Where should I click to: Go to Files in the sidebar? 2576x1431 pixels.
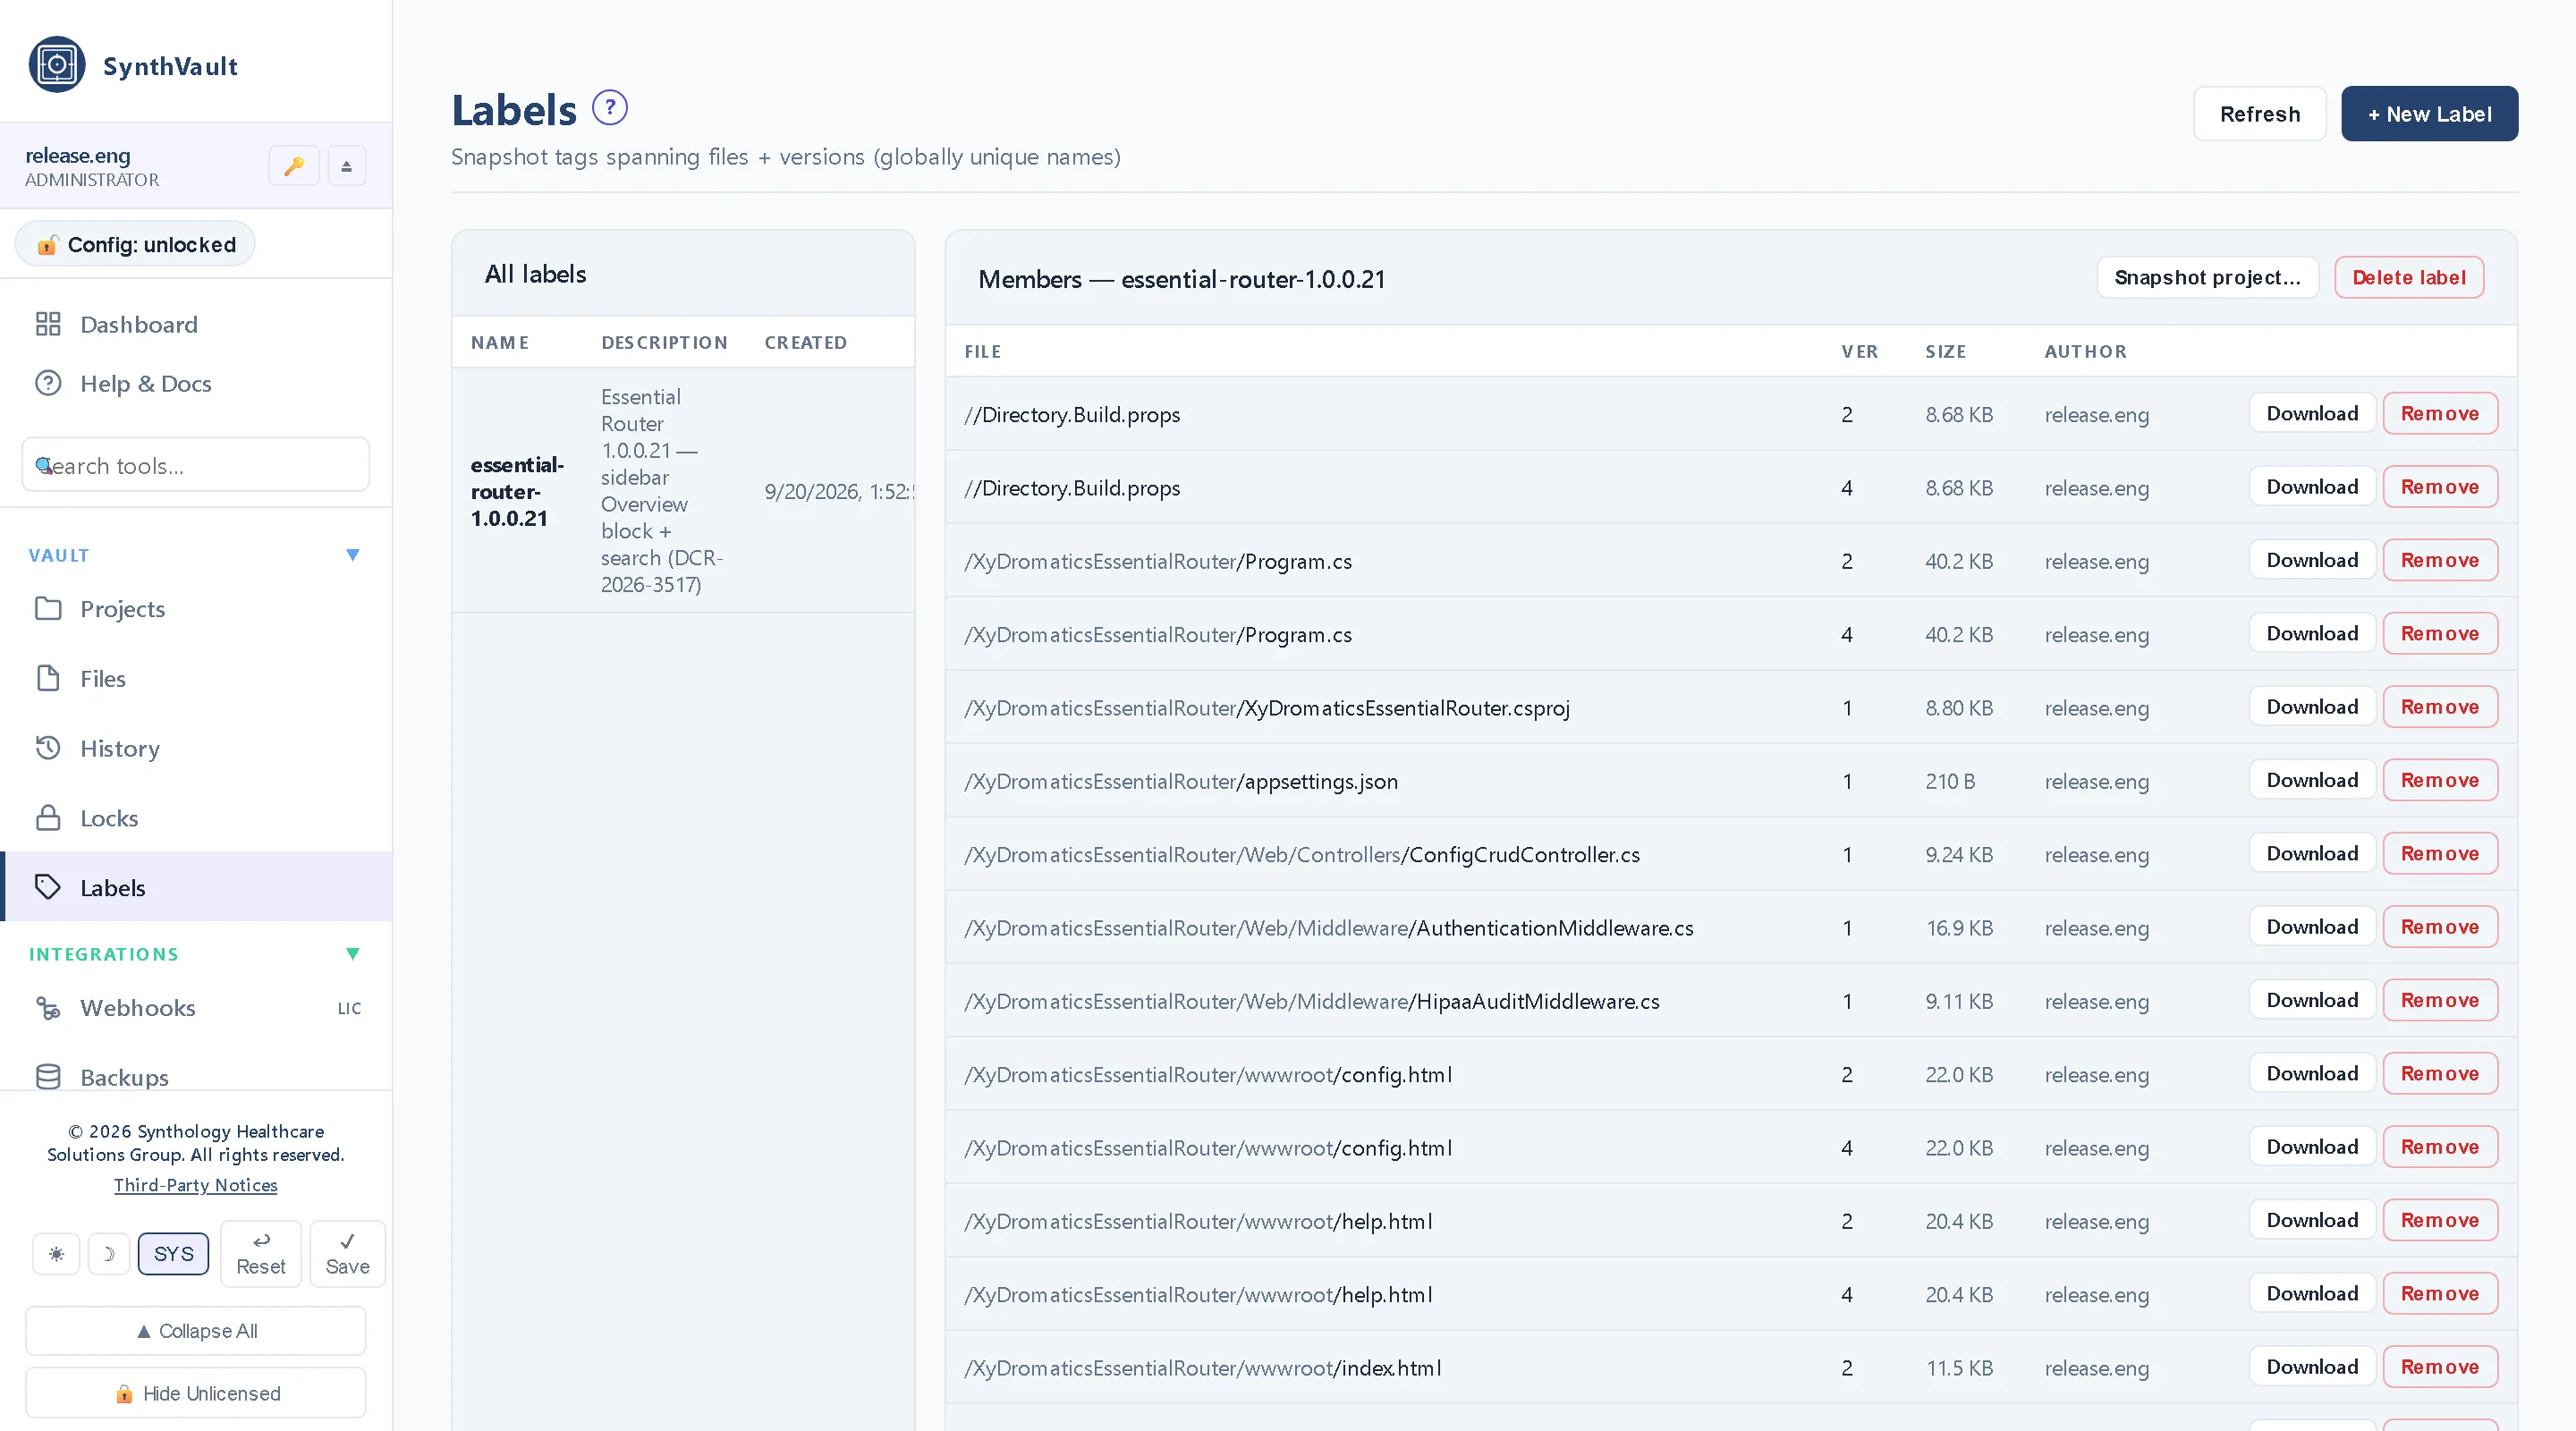pyautogui.click(x=196, y=679)
